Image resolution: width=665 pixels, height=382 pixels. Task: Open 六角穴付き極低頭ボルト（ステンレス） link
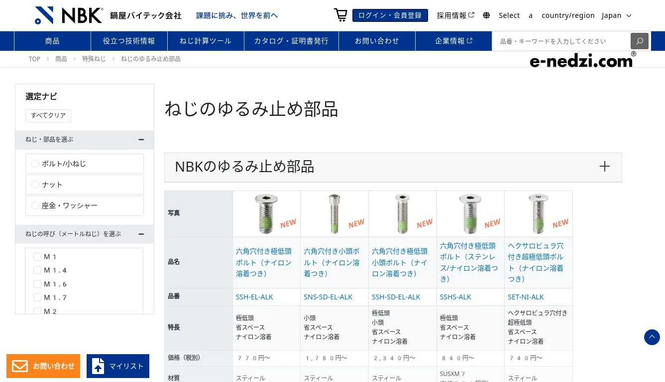tap(469, 263)
